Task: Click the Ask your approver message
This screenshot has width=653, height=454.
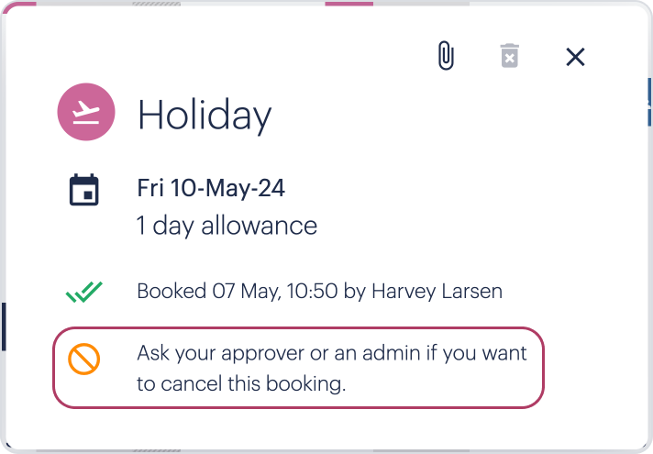Action: point(332,368)
